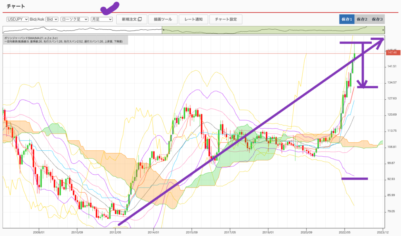401x236 pixels.
Task: Click the 141.51 price axis label
Action: [392, 66]
